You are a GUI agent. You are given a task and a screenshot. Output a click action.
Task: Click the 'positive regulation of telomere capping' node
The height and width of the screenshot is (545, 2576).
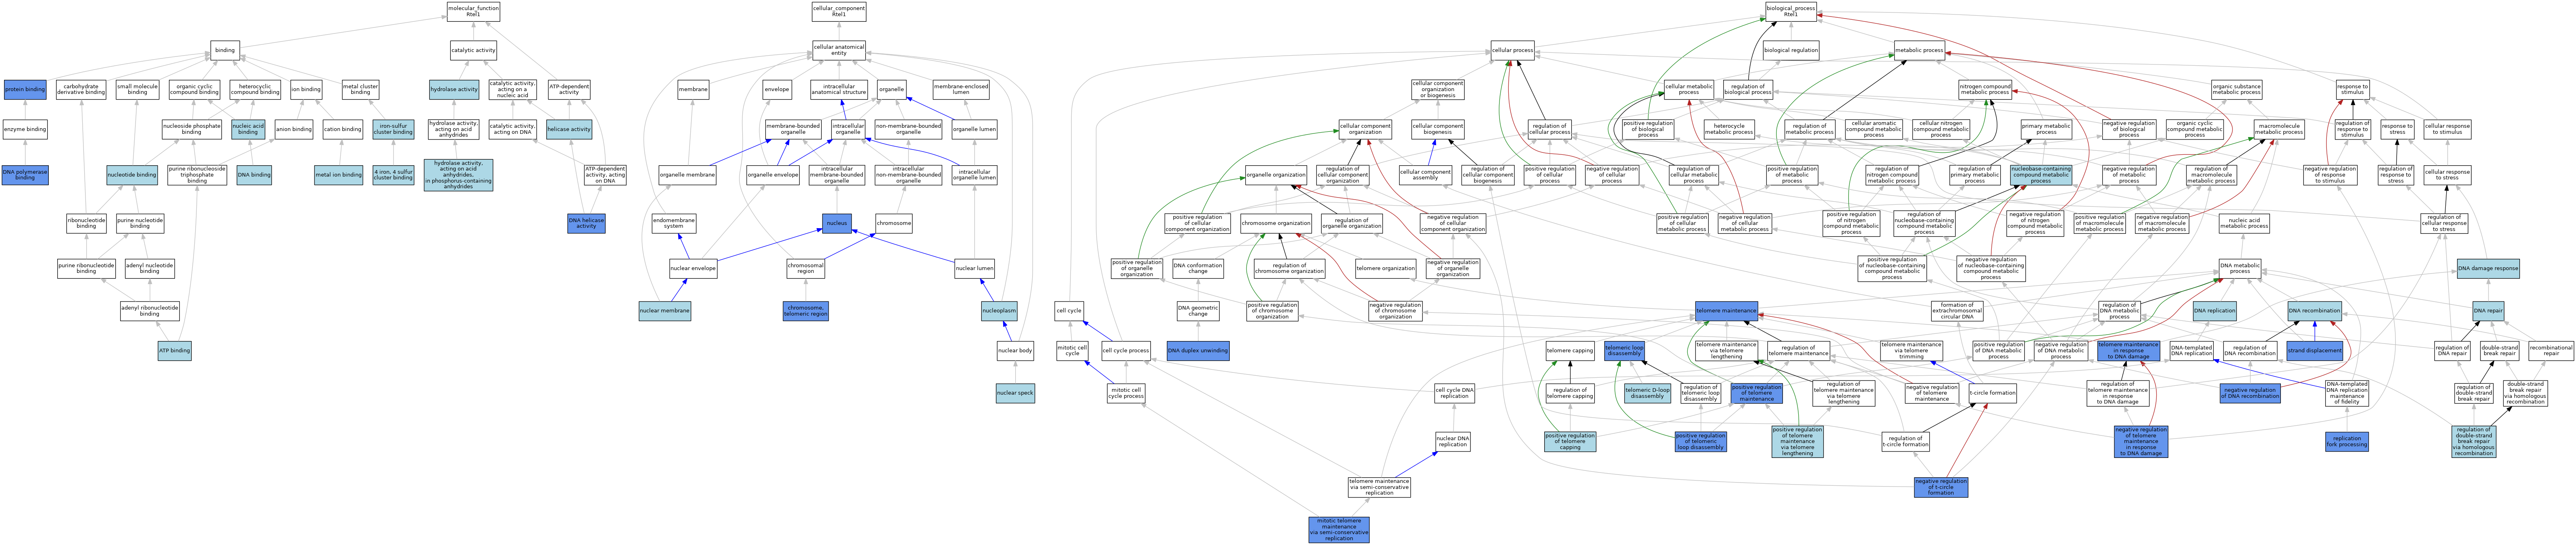point(1570,441)
